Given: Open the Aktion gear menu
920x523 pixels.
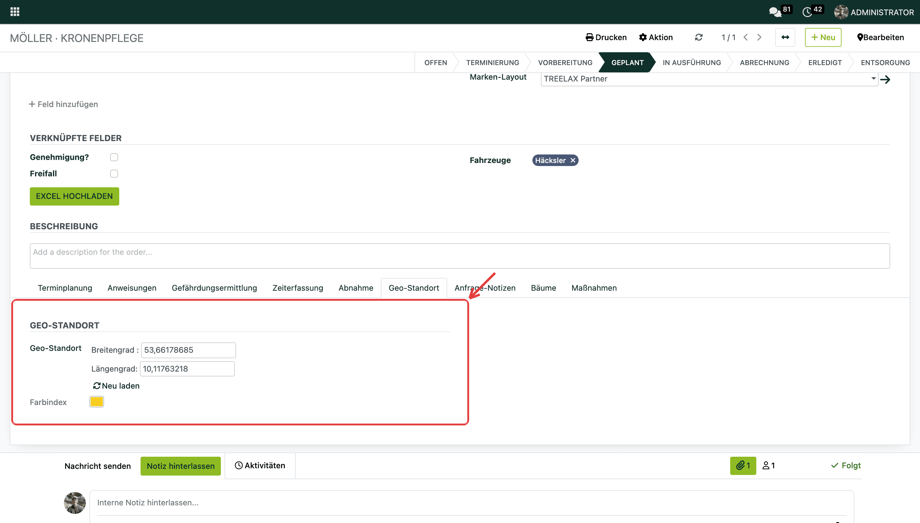Looking at the screenshot, I should [x=656, y=37].
